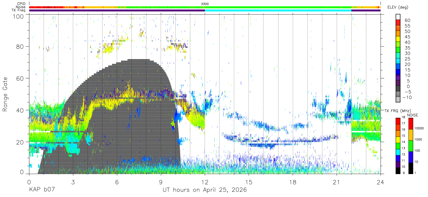
Task: Click UT hours axis tick label 3
Action: (73, 182)
